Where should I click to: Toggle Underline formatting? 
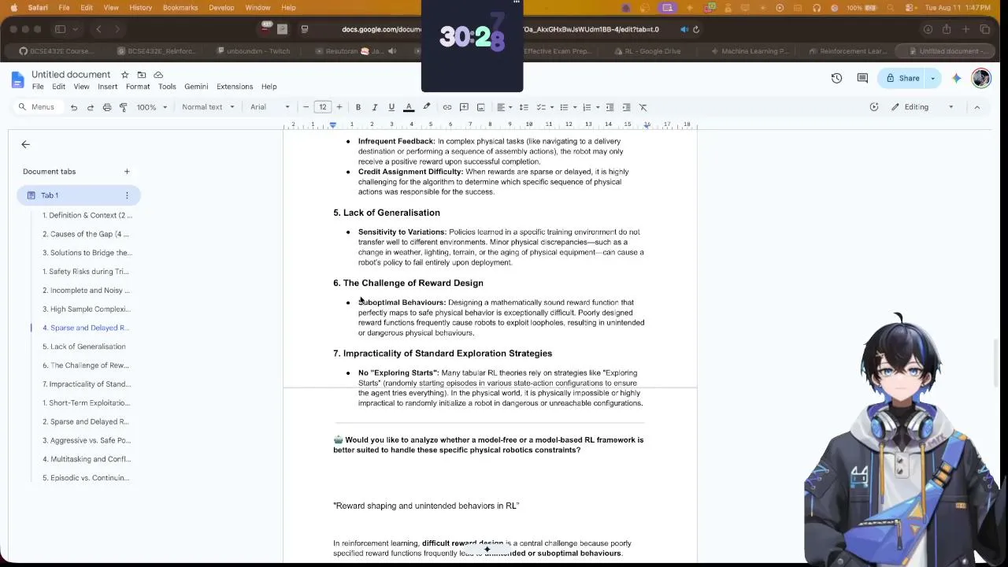click(391, 107)
